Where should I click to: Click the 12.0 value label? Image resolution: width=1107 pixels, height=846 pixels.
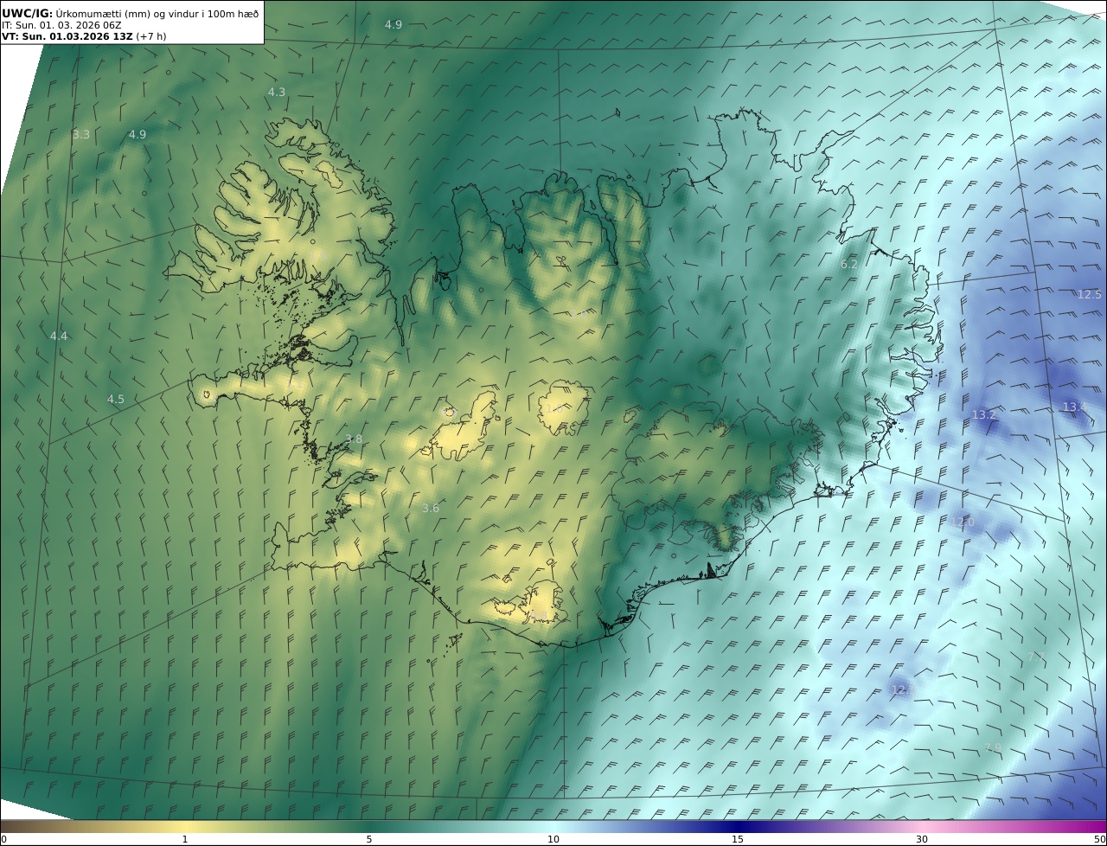(962, 522)
